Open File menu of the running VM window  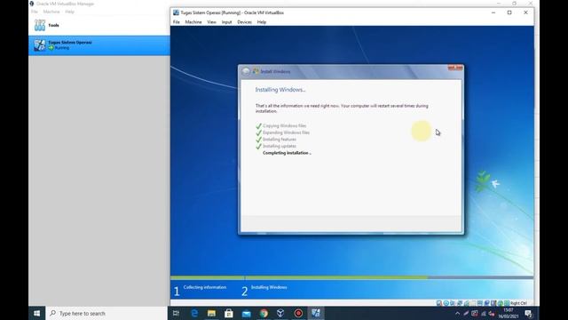pyautogui.click(x=177, y=22)
